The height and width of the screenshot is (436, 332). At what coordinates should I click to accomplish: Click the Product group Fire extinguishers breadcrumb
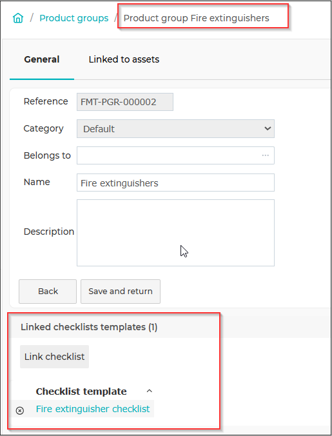point(196,18)
